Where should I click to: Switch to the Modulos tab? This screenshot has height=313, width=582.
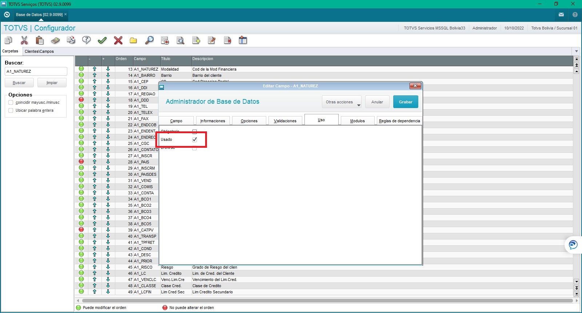pyautogui.click(x=358, y=121)
